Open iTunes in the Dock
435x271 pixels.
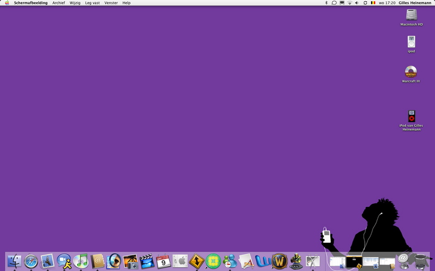point(80,261)
